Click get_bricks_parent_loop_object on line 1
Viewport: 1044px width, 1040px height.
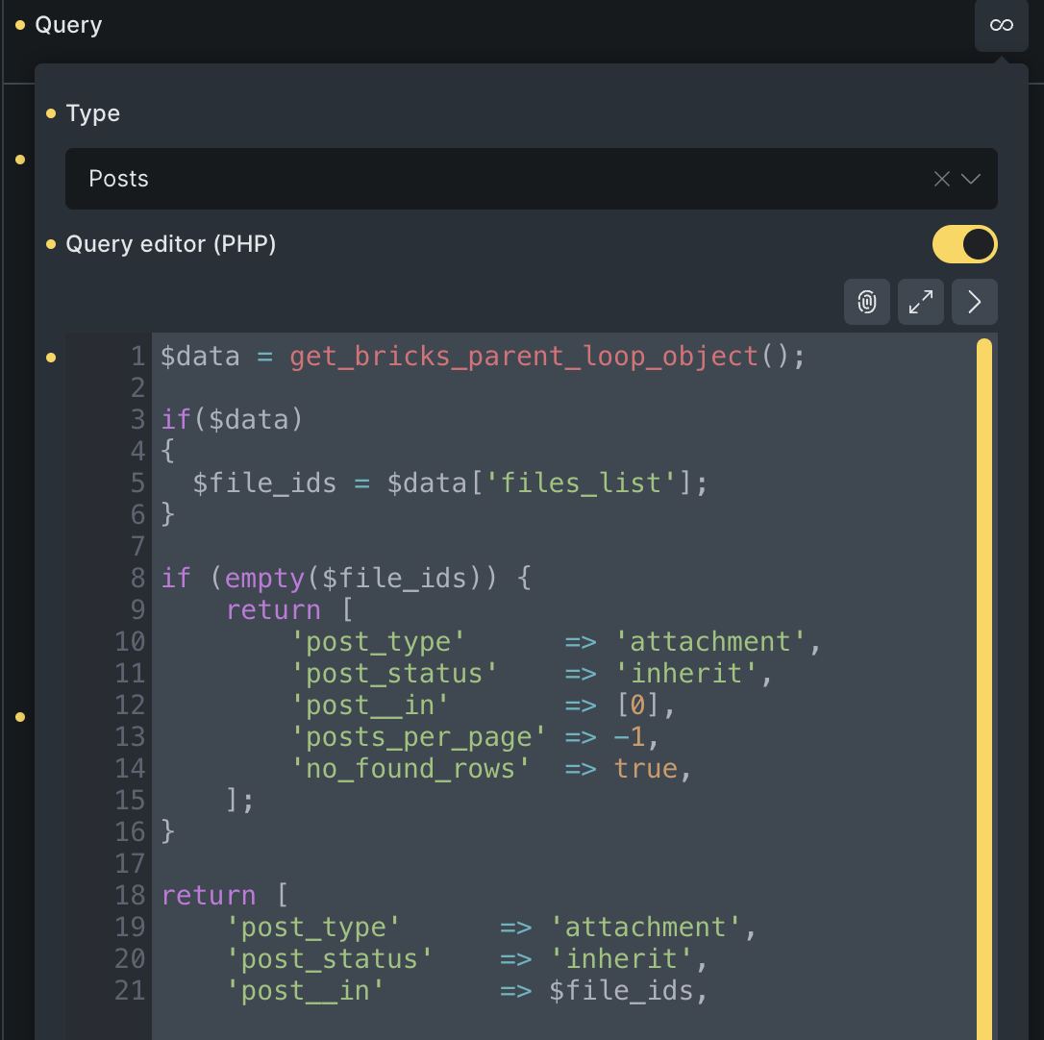coord(524,357)
